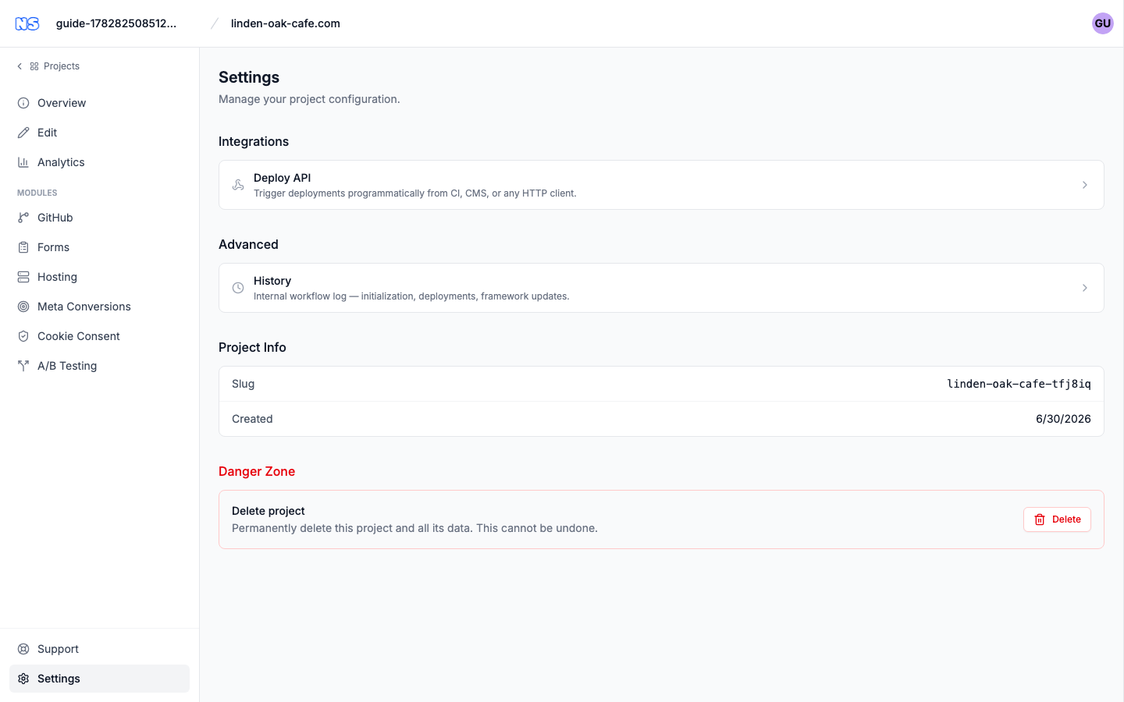
Task: Click the Delete project title
Action: pyautogui.click(x=269, y=511)
